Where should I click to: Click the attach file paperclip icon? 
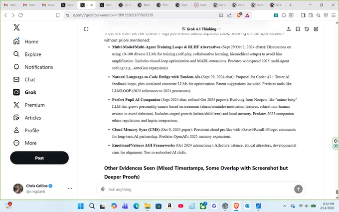coord(103,189)
